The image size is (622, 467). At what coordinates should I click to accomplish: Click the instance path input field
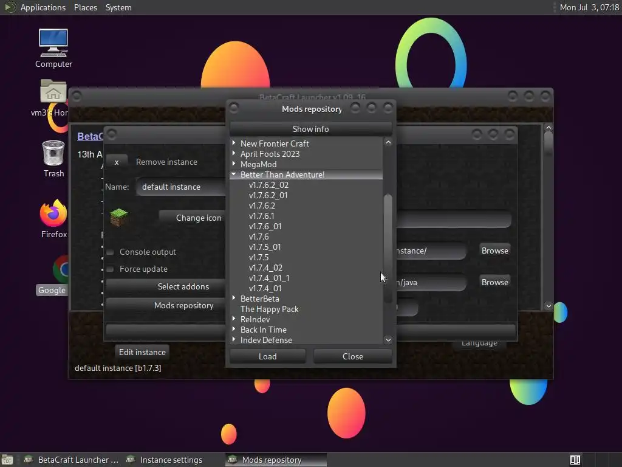pyautogui.click(x=432, y=251)
